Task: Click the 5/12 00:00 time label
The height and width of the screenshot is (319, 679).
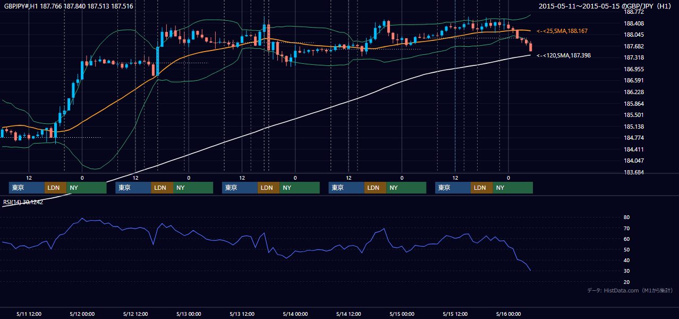Action: pos(82,314)
